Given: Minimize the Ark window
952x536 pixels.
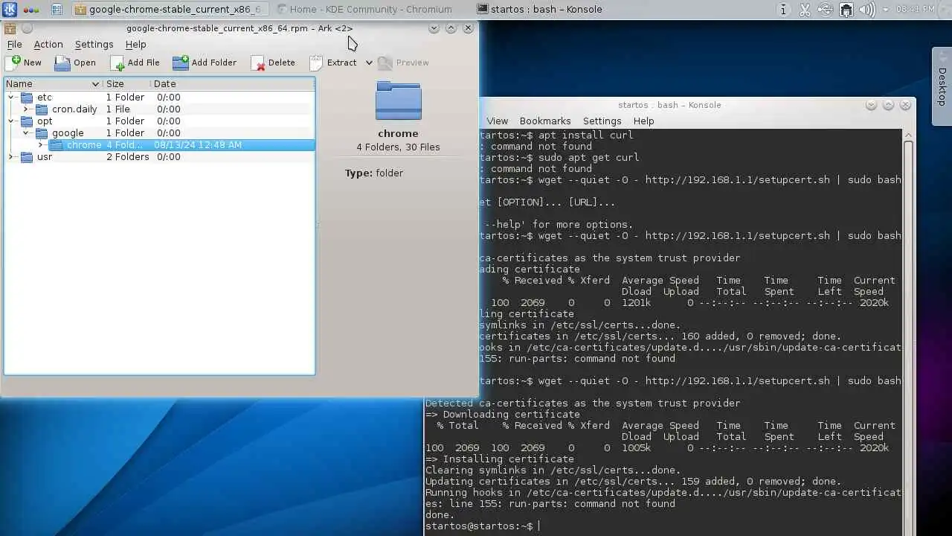Looking at the screenshot, I should click(434, 28).
